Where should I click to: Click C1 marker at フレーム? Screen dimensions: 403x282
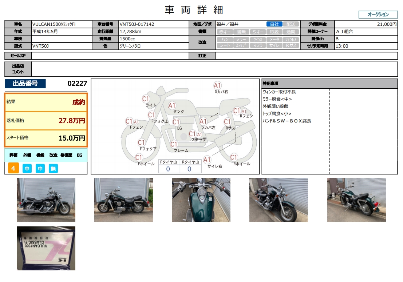174,144
